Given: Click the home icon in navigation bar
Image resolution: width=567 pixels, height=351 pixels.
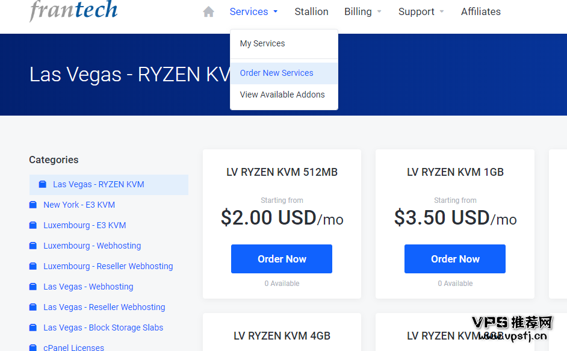Looking at the screenshot, I should click(x=209, y=11).
